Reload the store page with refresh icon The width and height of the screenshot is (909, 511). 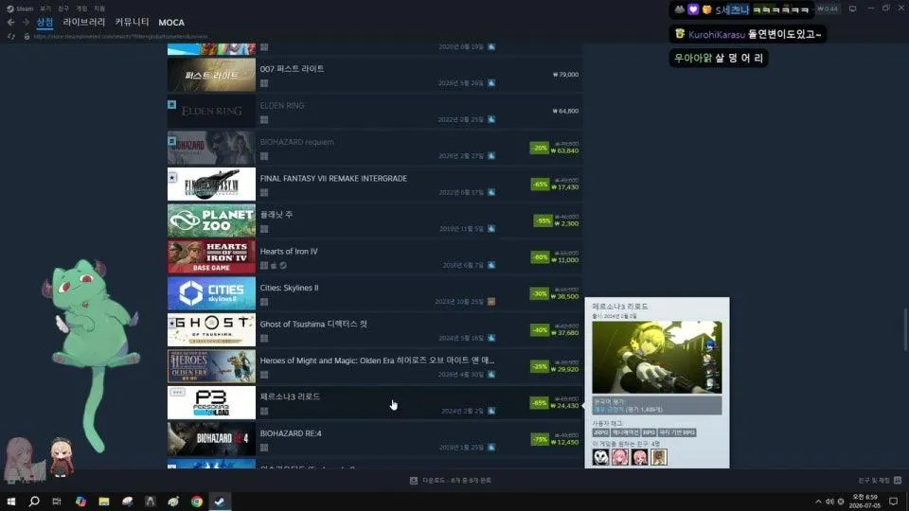11,37
